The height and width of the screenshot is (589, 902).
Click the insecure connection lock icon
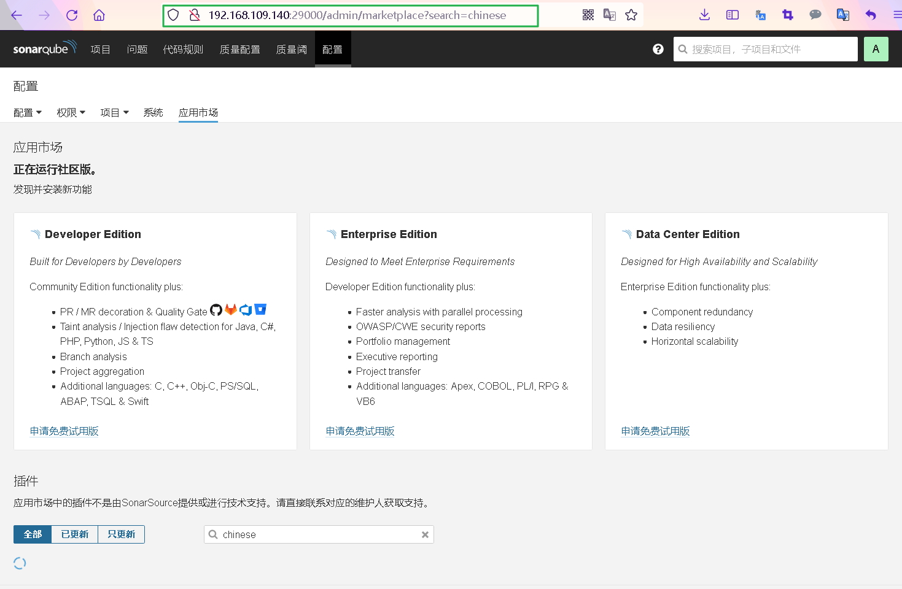(195, 15)
